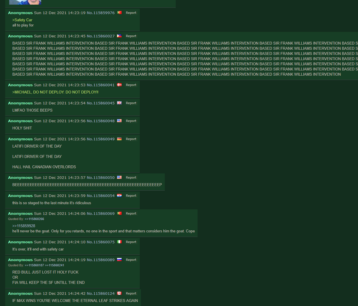Screen dimensions: 358x306
Task: Open the cropped image thumbnail at the top
Action: pyautogui.click(x=25, y=2)
